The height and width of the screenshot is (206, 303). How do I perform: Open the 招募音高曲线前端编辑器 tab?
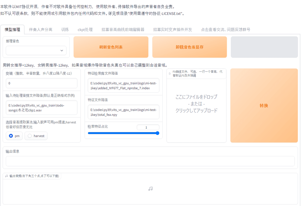click(123, 30)
